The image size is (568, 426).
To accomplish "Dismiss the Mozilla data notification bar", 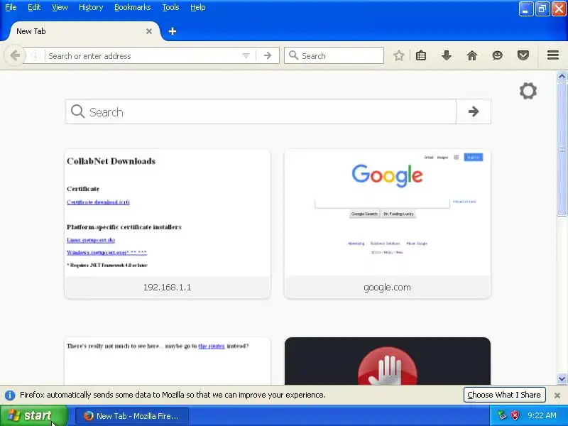I will (557, 395).
